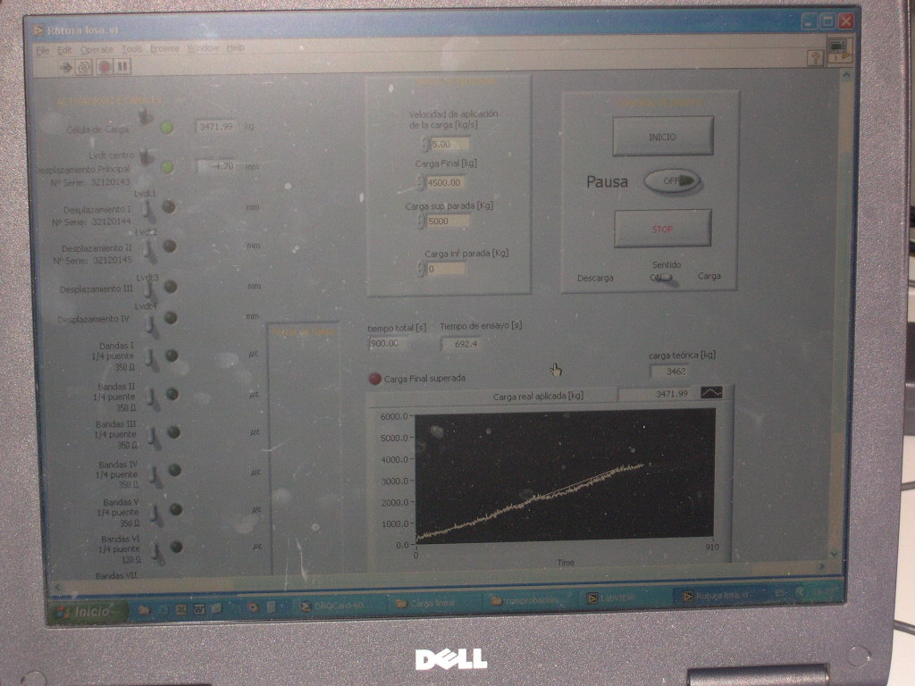Click stepper arrows for Velocidad de aplicación
This screenshot has width=915, height=686.
coord(424,144)
